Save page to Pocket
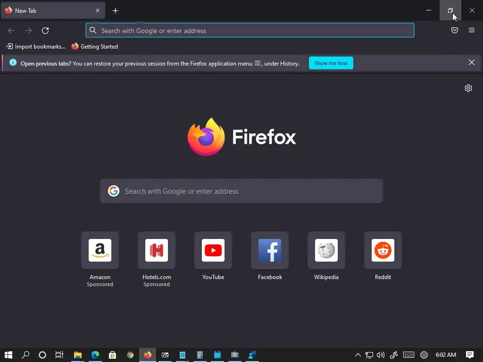483x362 pixels. click(x=455, y=30)
